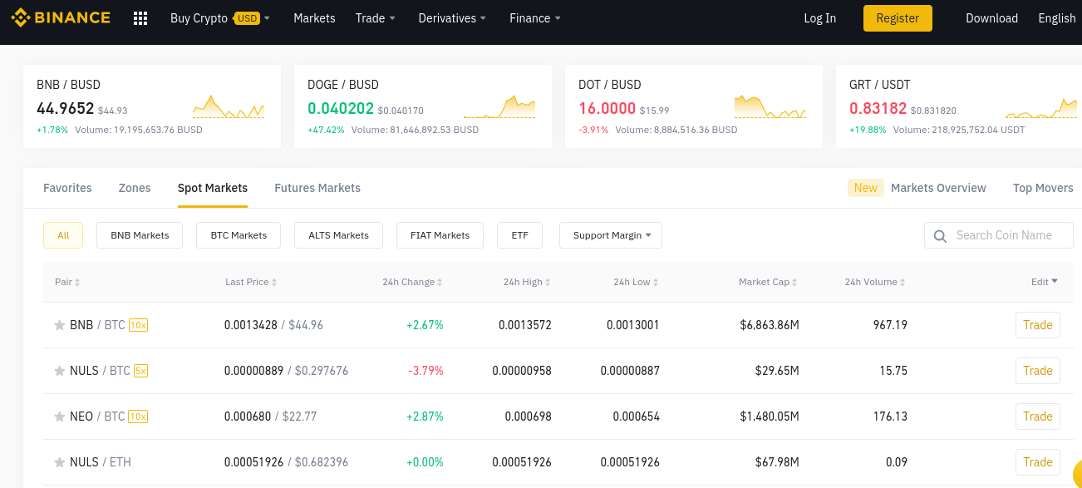The height and width of the screenshot is (488, 1082).
Task: Toggle the star on NULS/ETH
Action: tap(58, 461)
